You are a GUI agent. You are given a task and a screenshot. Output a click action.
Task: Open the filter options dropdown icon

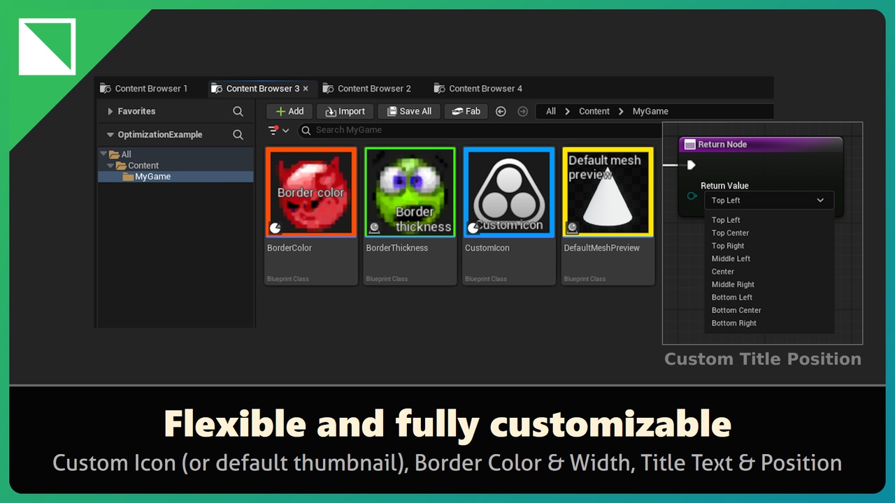(x=278, y=131)
